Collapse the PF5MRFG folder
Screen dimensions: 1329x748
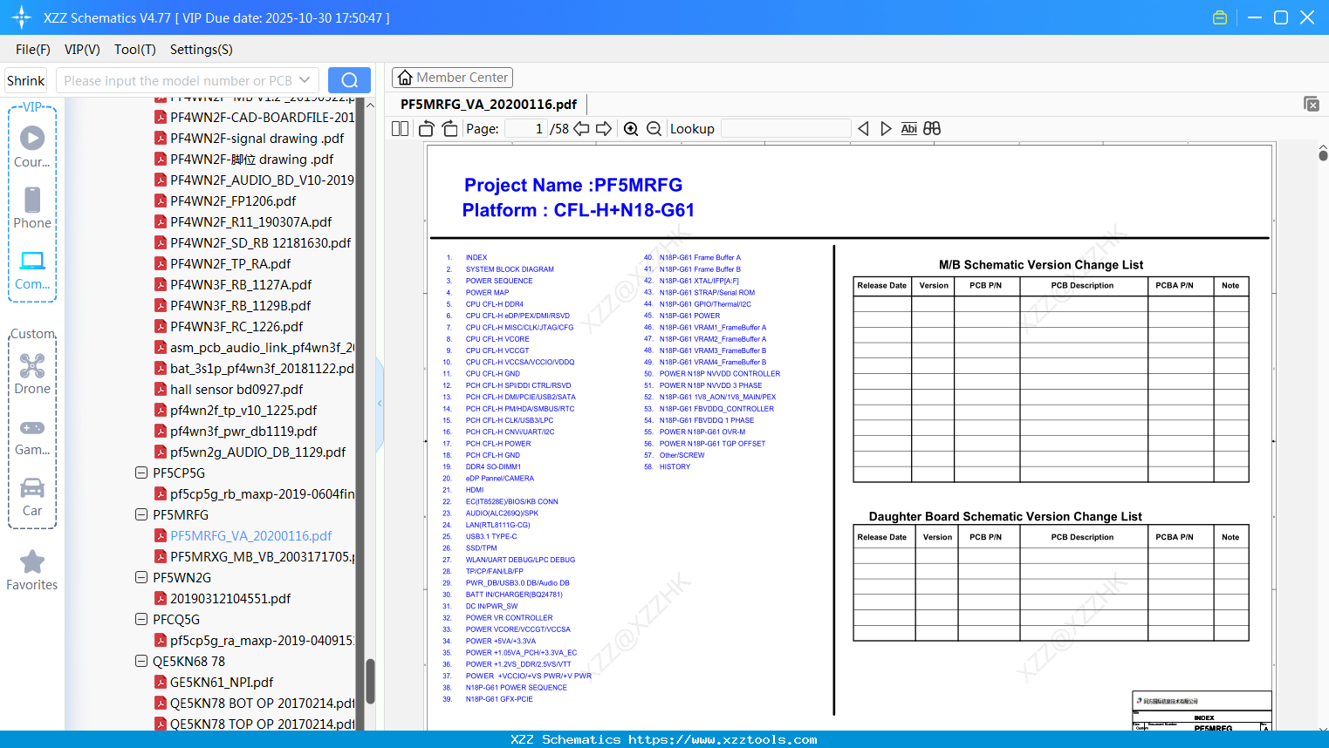[x=141, y=514]
